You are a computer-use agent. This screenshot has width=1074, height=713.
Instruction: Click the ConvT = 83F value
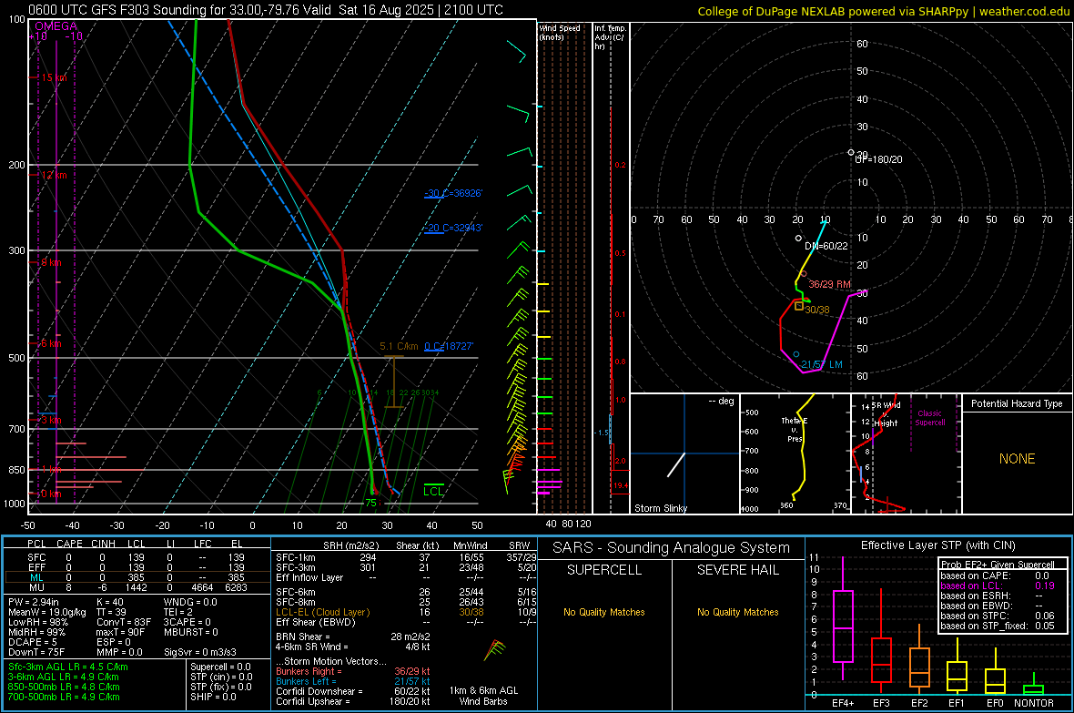pos(124,622)
